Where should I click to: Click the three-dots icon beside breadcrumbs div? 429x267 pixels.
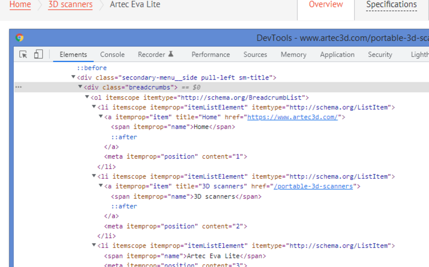point(18,87)
